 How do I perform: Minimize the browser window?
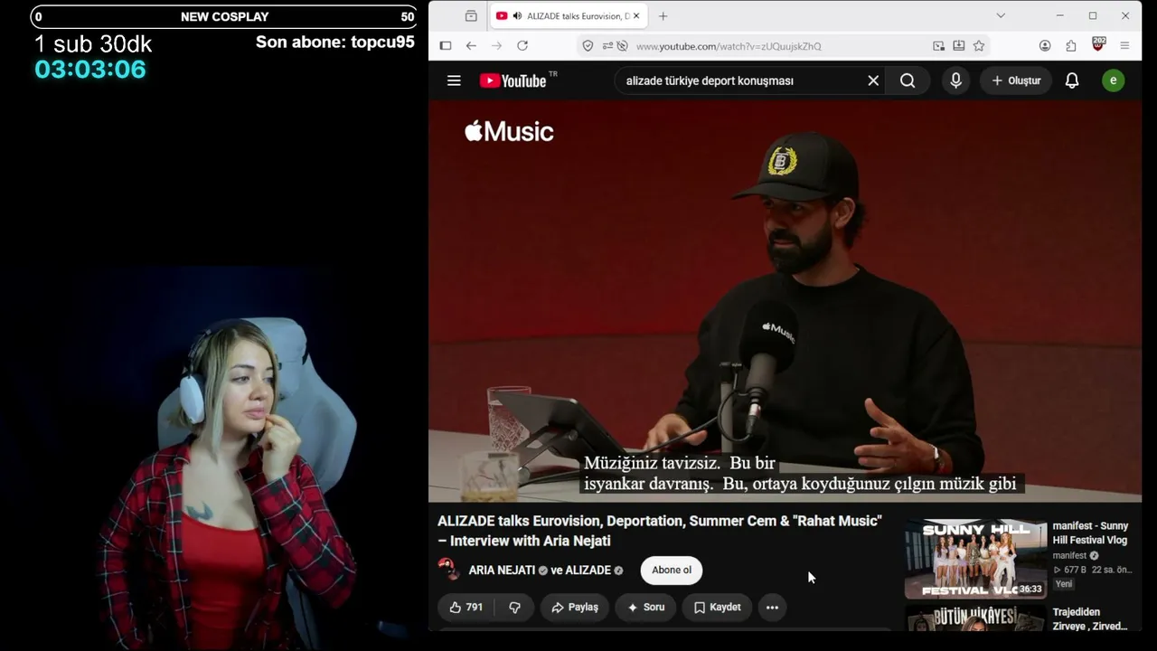[x=1060, y=15]
